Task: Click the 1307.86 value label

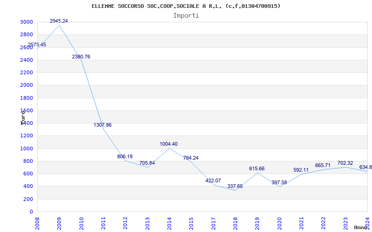Action: (x=102, y=125)
